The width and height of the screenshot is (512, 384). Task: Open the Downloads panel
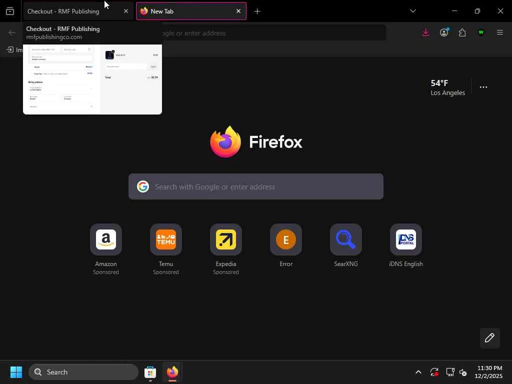426,32
